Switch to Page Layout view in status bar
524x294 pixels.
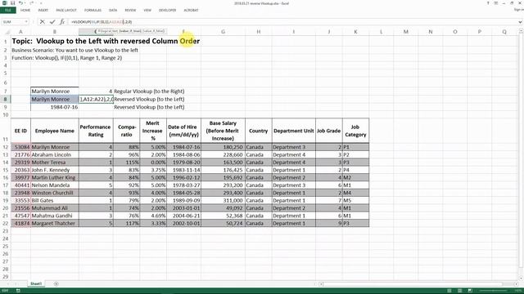point(459,291)
